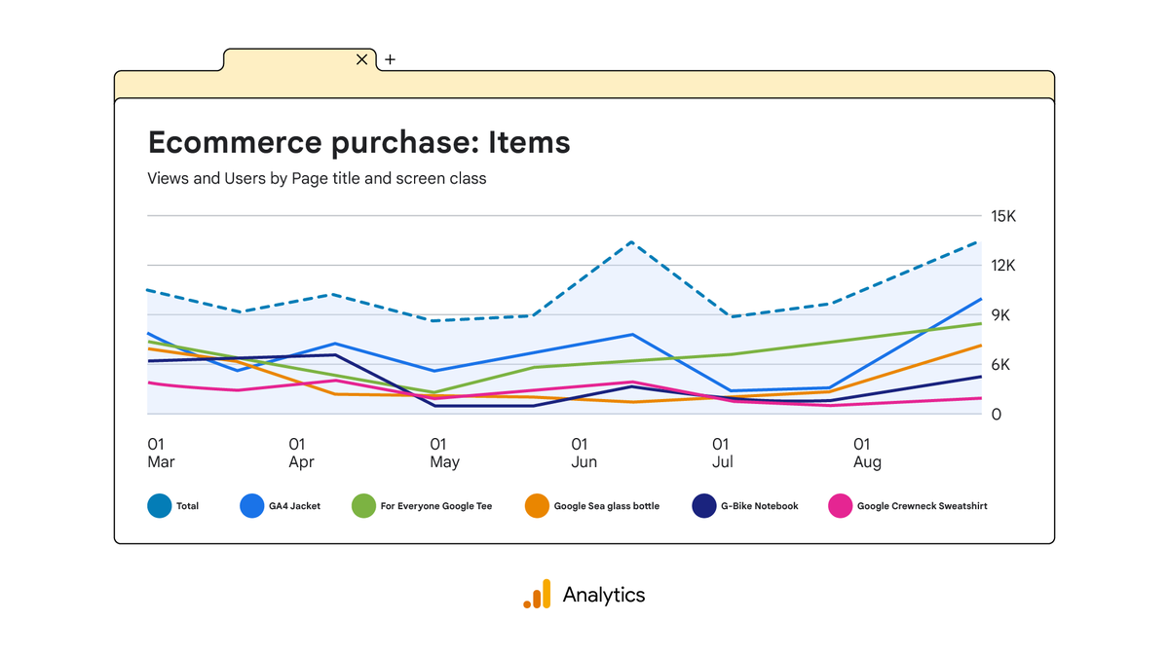Click the Total legend color circle
The height and width of the screenshot is (657, 1169).
[159, 506]
